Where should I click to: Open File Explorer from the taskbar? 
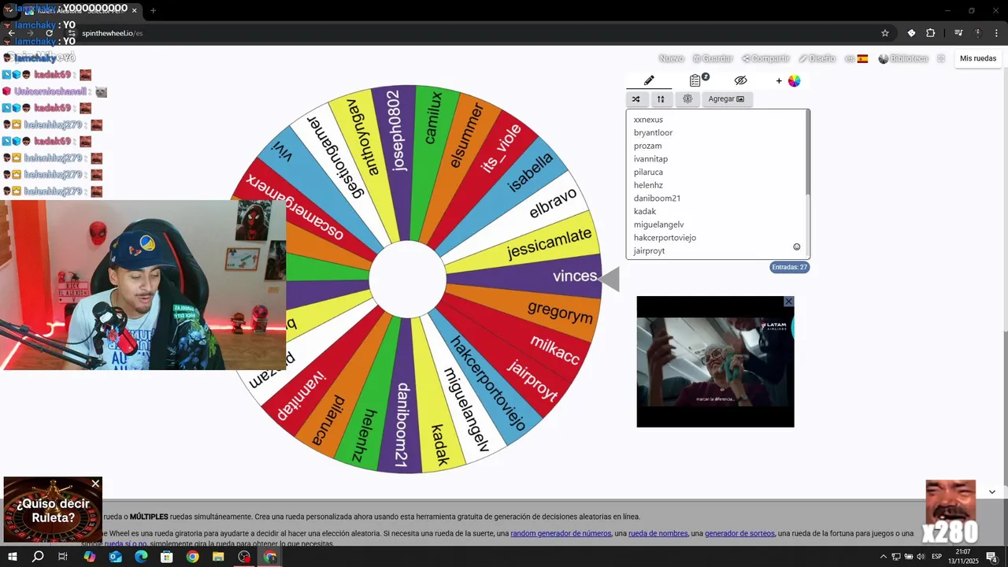pos(218,557)
